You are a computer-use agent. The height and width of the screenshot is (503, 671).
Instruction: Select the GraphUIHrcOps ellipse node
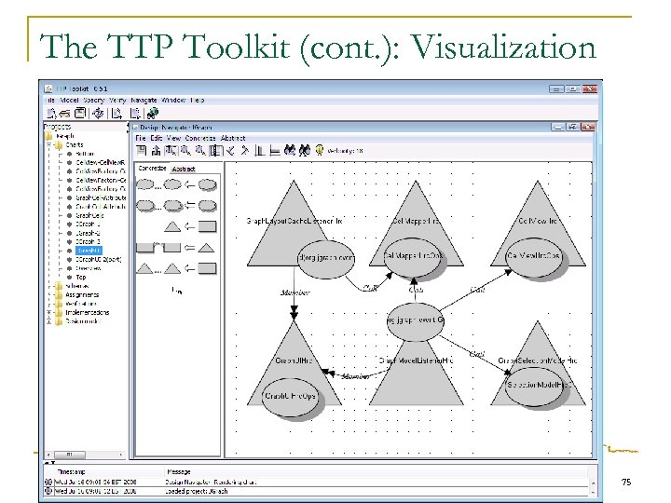(x=290, y=397)
